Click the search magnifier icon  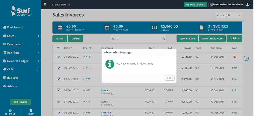click(x=163, y=38)
